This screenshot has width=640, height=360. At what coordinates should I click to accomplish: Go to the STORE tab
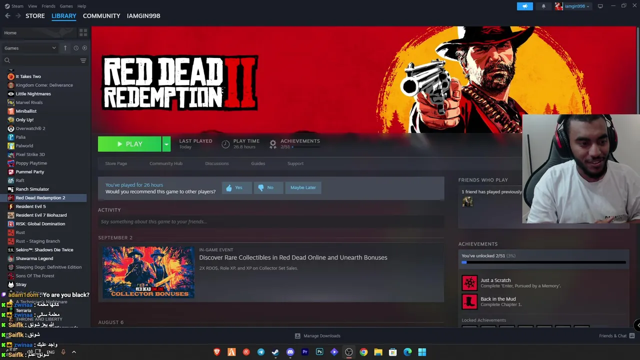35,16
